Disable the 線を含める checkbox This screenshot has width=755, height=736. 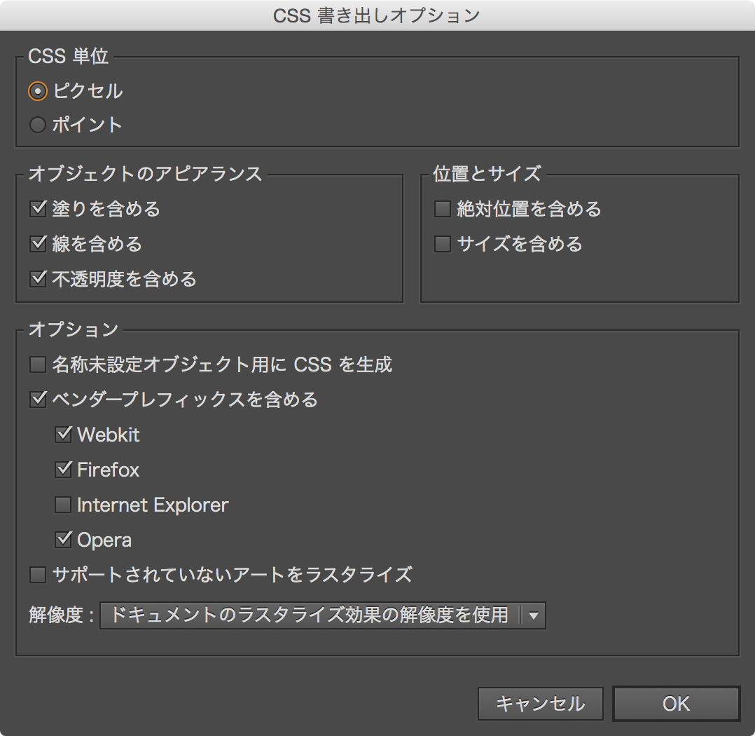pos(37,244)
